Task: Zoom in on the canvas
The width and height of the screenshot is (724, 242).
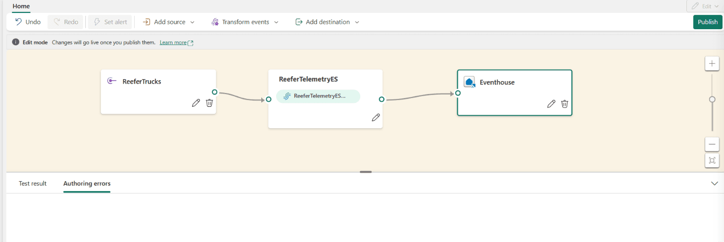Action: tap(712, 63)
